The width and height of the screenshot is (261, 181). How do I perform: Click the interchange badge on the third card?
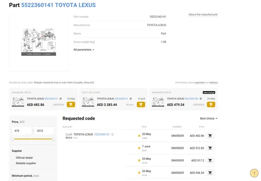(x=209, y=93)
